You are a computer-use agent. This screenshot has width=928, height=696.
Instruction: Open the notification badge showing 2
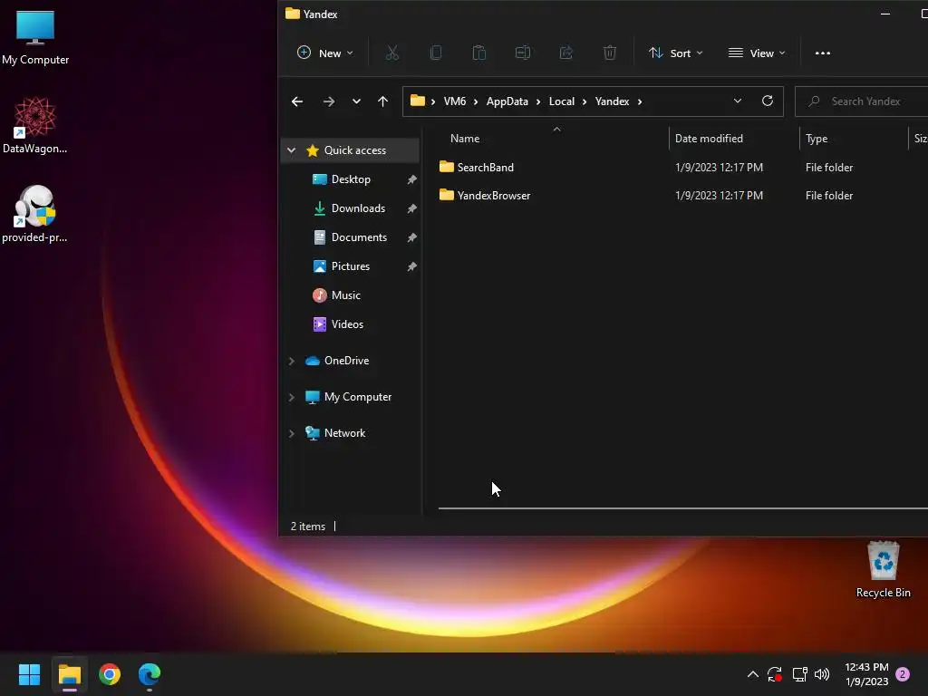(903, 673)
